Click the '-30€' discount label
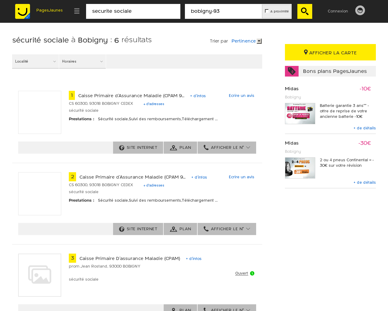This screenshot has width=388, height=311. point(365,143)
